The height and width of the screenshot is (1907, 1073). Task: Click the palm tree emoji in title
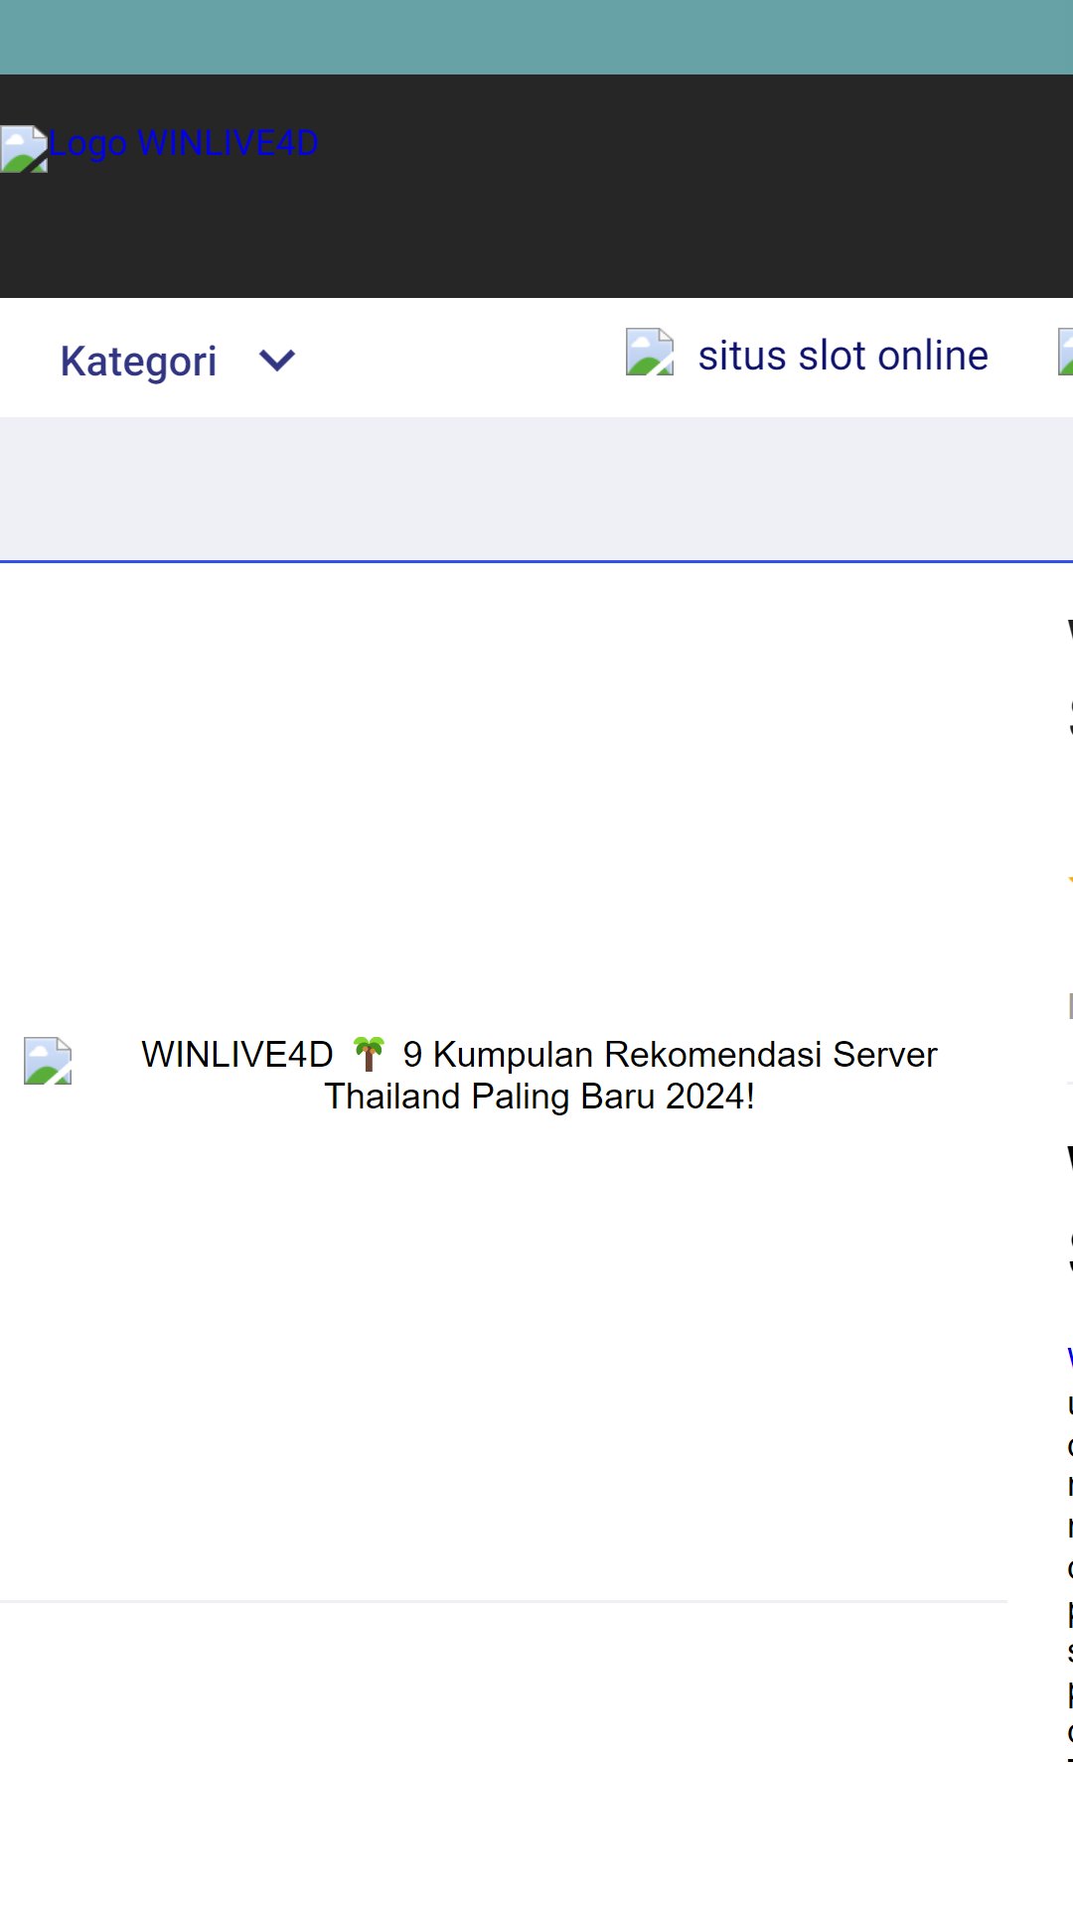click(369, 1054)
